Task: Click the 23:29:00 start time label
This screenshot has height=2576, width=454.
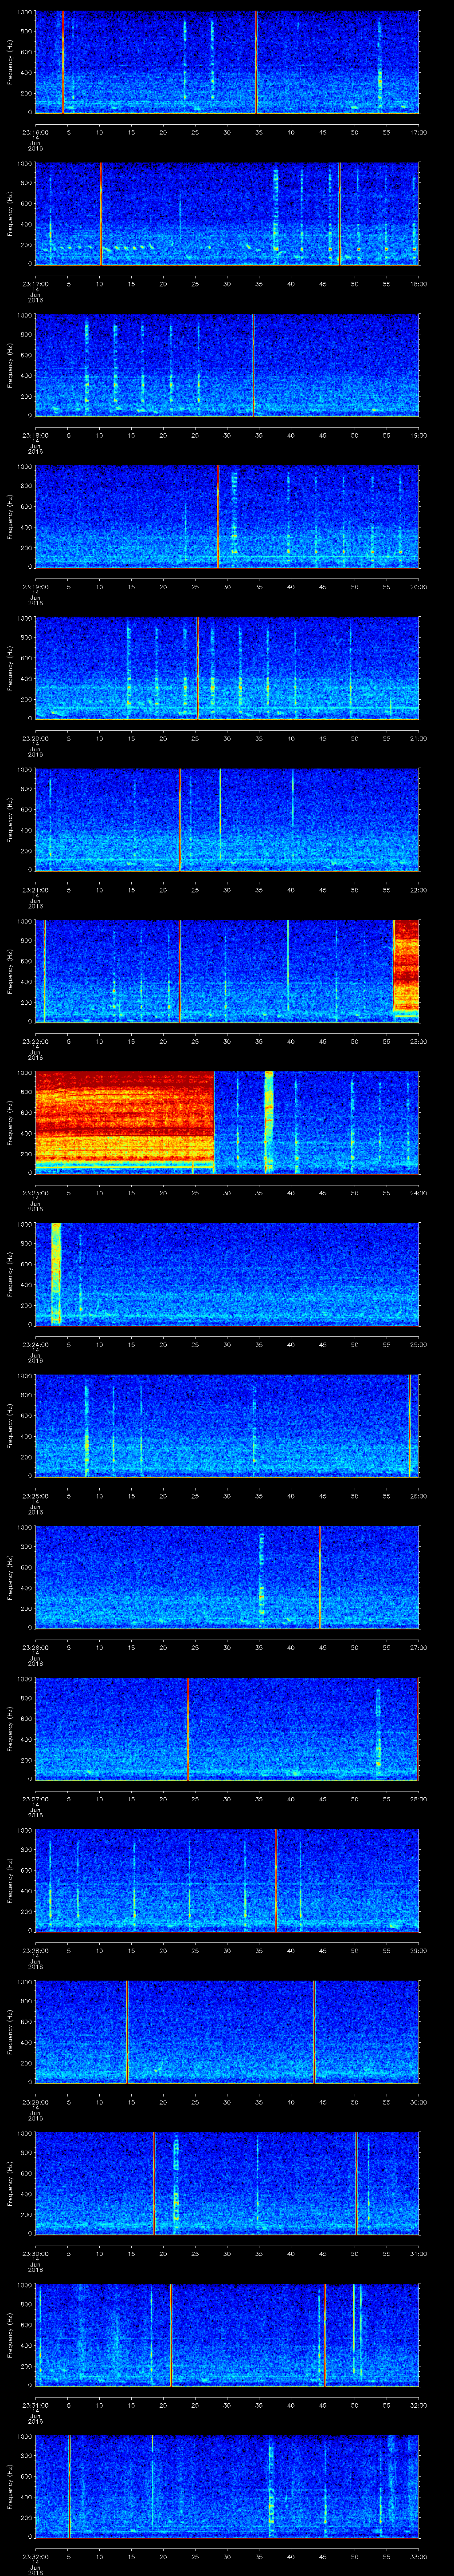Action: coord(35,2102)
